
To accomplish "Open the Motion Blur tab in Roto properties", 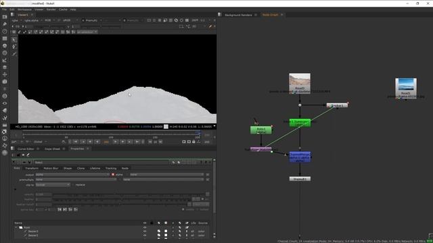I will (51, 168).
